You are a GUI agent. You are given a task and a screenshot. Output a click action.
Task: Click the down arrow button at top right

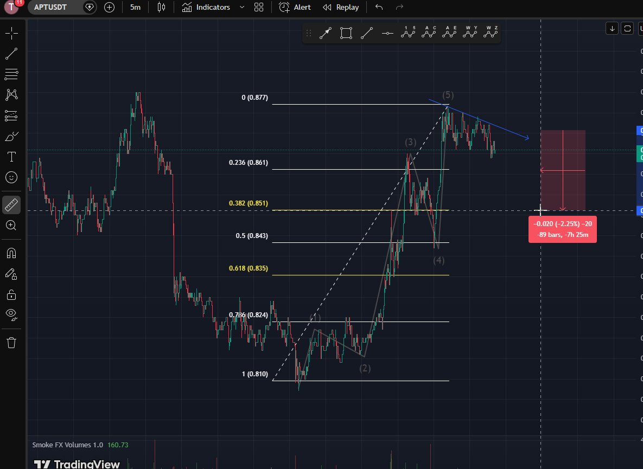click(612, 28)
